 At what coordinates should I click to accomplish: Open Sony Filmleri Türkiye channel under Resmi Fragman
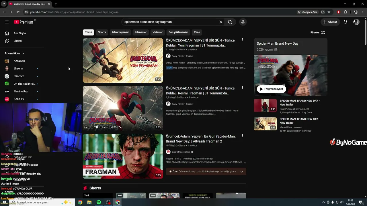point(182,104)
